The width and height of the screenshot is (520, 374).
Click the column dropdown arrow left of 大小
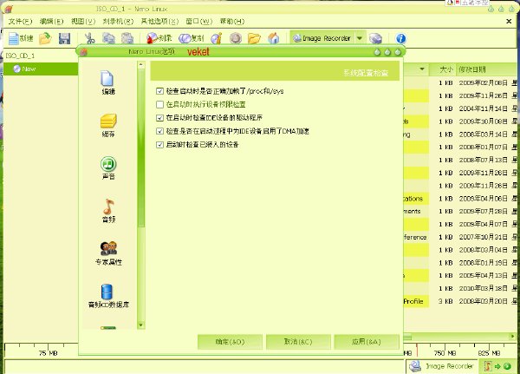pyautogui.click(x=422, y=69)
